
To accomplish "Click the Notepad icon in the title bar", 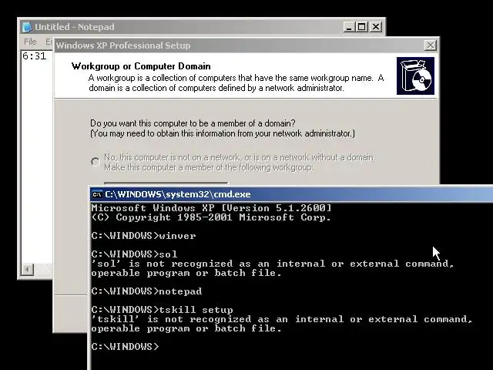I will tap(27, 27).
